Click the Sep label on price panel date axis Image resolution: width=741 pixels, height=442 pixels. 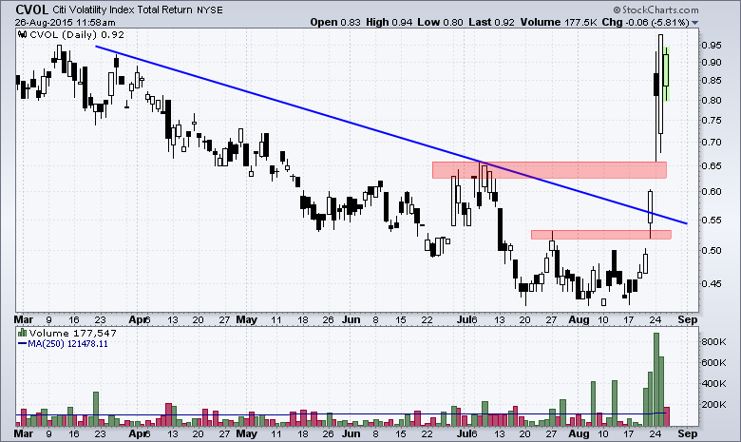tap(687, 320)
